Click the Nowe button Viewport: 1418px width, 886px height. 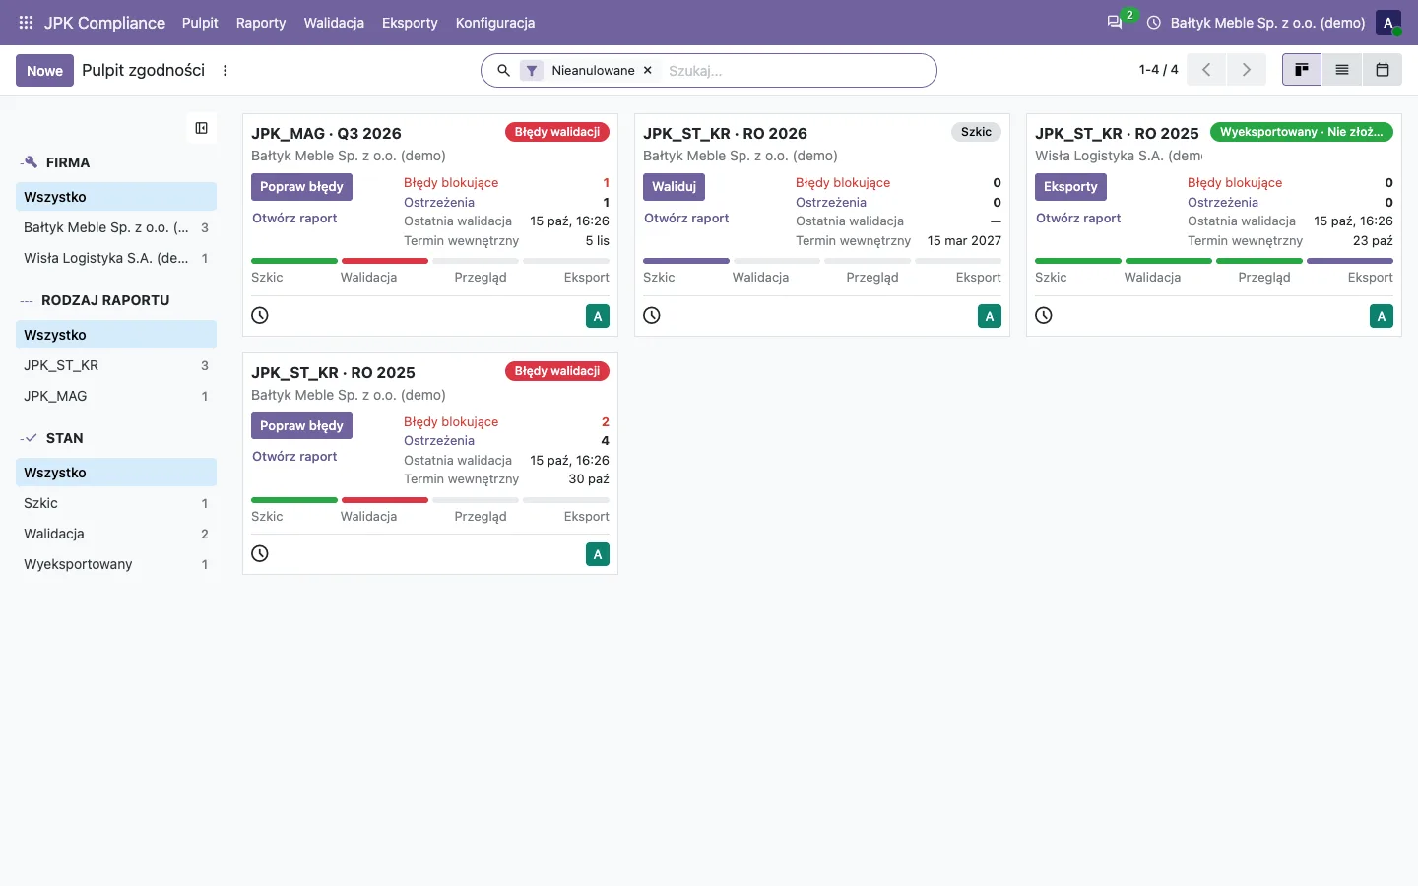click(x=44, y=71)
